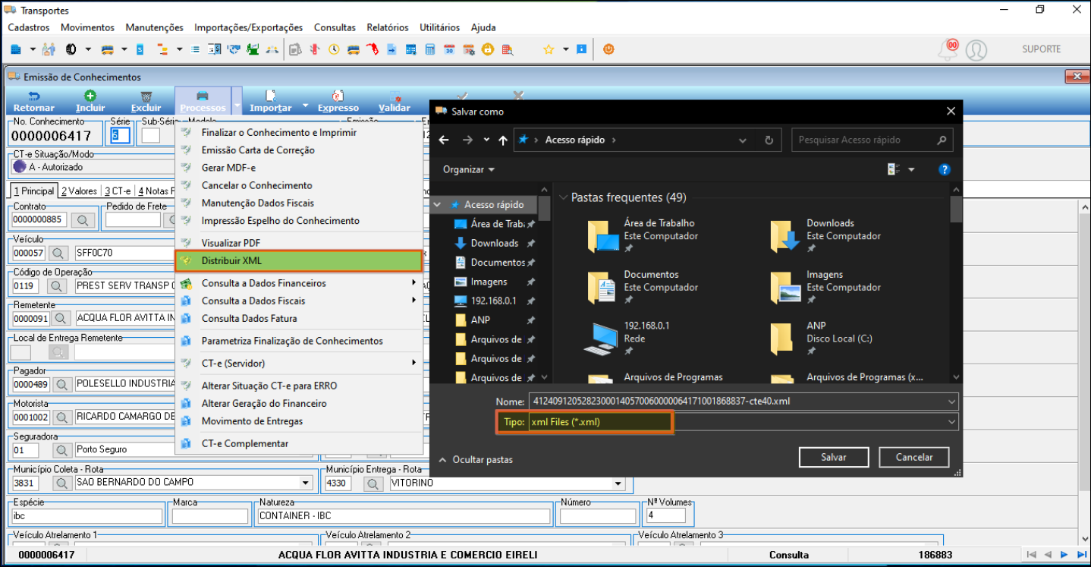Select Imagens in the navigation tree
The height and width of the screenshot is (567, 1091).
pyautogui.click(x=489, y=282)
